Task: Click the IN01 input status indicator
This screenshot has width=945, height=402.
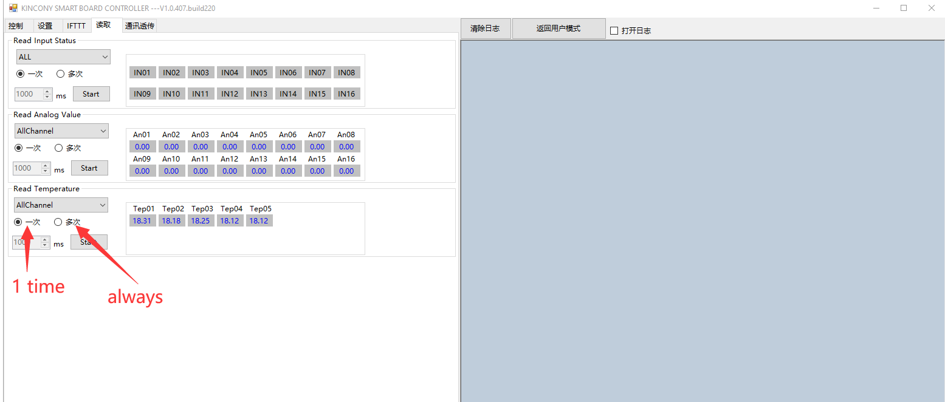Action: tap(142, 73)
